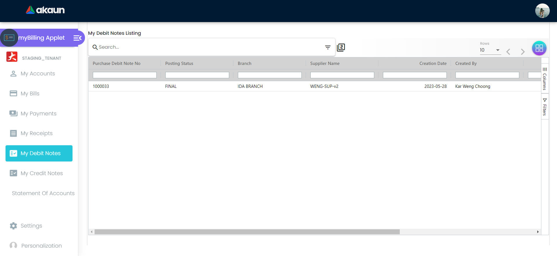Click the Settings gear icon
Screen dimensions: 557x256
point(13,226)
